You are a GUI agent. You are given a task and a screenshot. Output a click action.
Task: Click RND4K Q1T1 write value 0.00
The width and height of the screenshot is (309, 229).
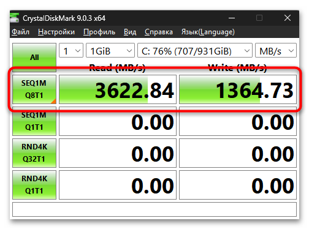pyautogui.click(x=238, y=185)
